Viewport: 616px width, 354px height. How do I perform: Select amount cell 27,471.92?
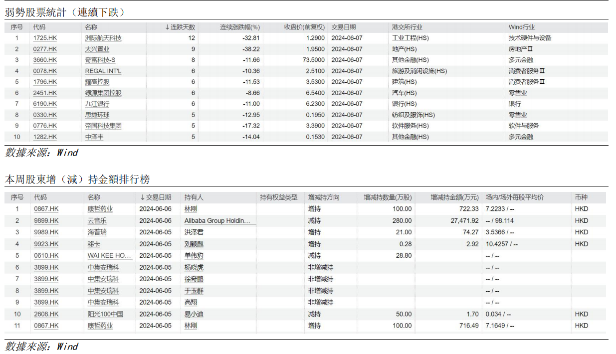click(464, 221)
